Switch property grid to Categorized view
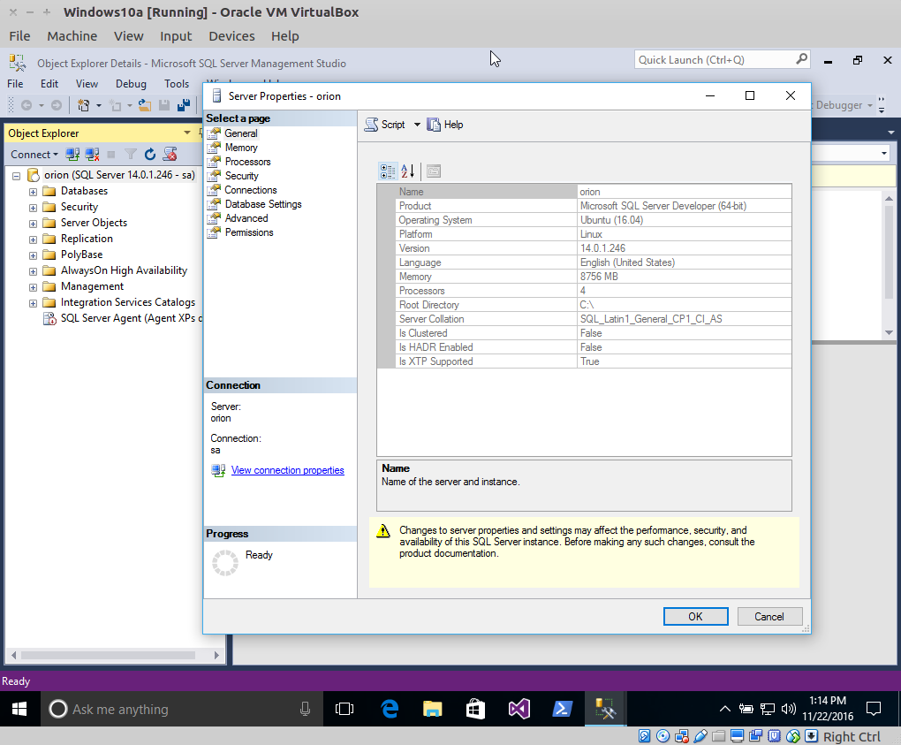This screenshot has width=901, height=745. pos(388,171)
